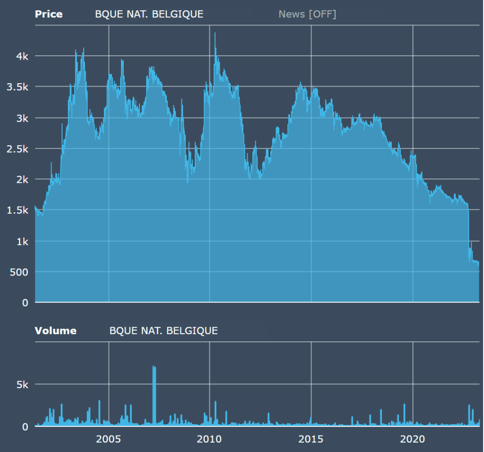Image resolution: width=484 pixels, height=452 pixels.
Task: Select BQUE NAT. BELGIQUE legend in Price chart
Action: [149, 14]
